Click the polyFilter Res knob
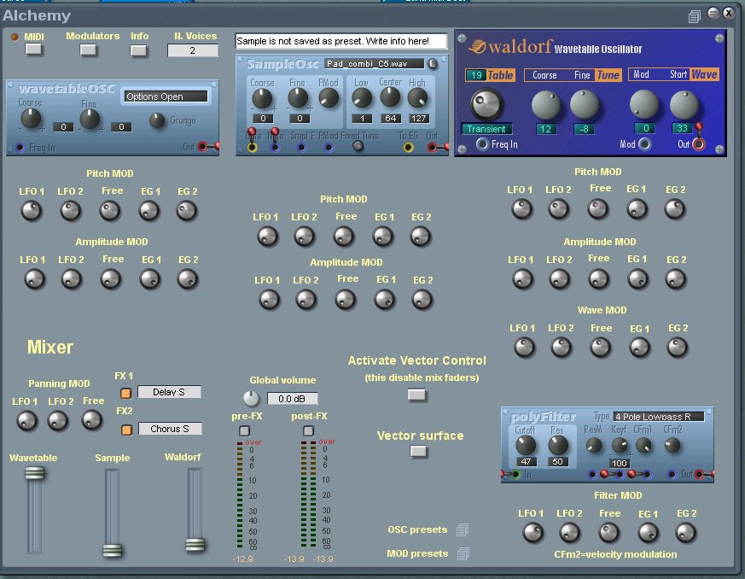This screenshot has width=745, height=579. click(x=558, y=446)
